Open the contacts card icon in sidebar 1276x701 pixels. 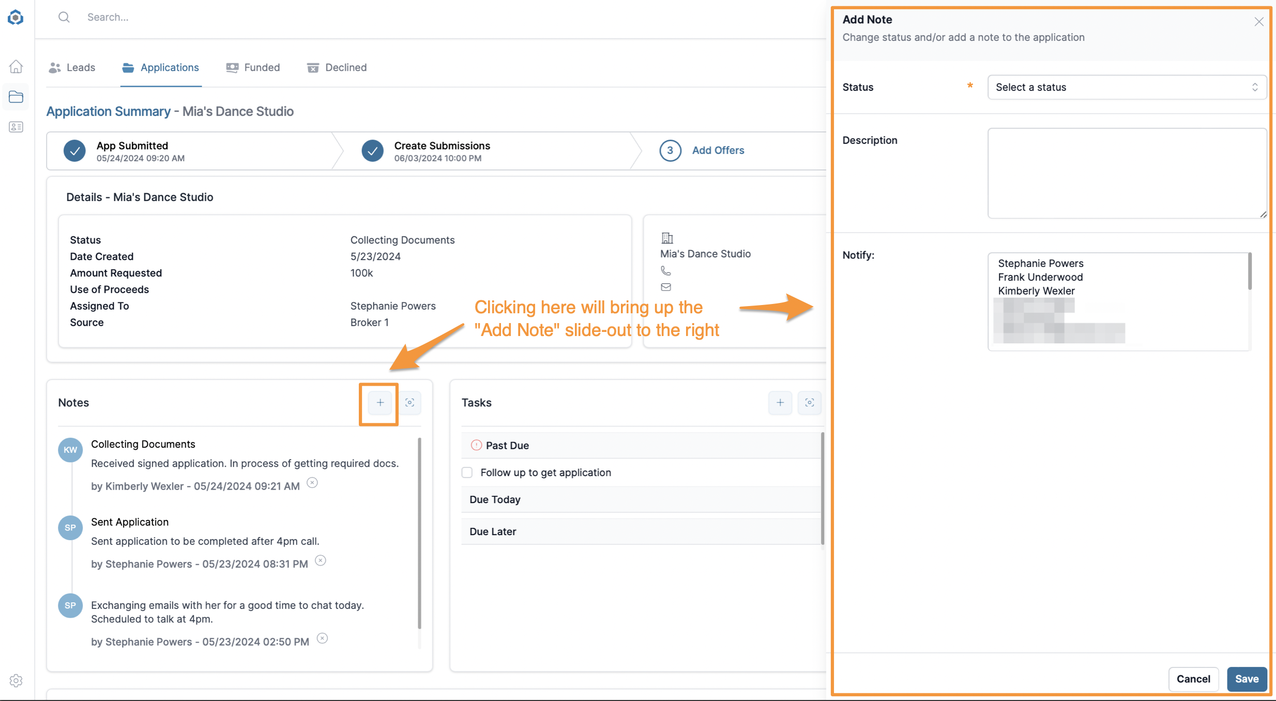tap(16, 127)
